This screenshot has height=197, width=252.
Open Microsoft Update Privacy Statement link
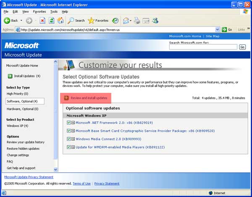tap(29, 177)
